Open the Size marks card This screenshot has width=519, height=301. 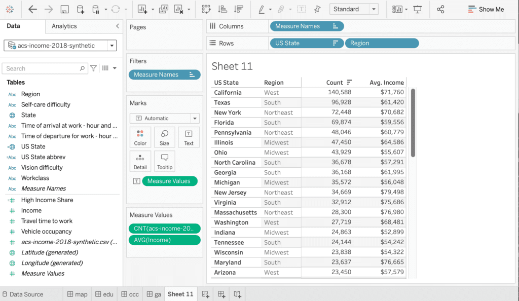click(x=164, y=137)
